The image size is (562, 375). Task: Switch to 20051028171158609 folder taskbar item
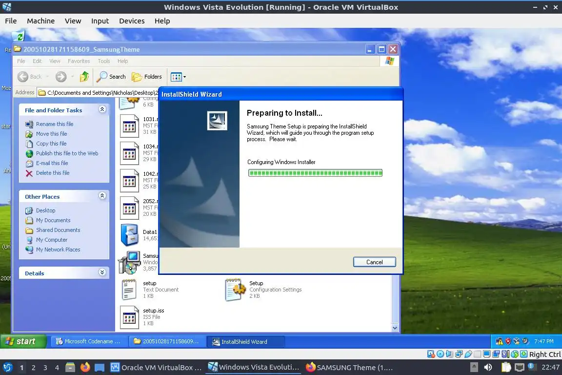pos(167,341)
